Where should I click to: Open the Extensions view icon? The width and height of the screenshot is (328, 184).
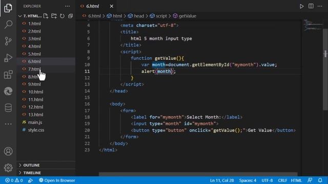(8, 75)
